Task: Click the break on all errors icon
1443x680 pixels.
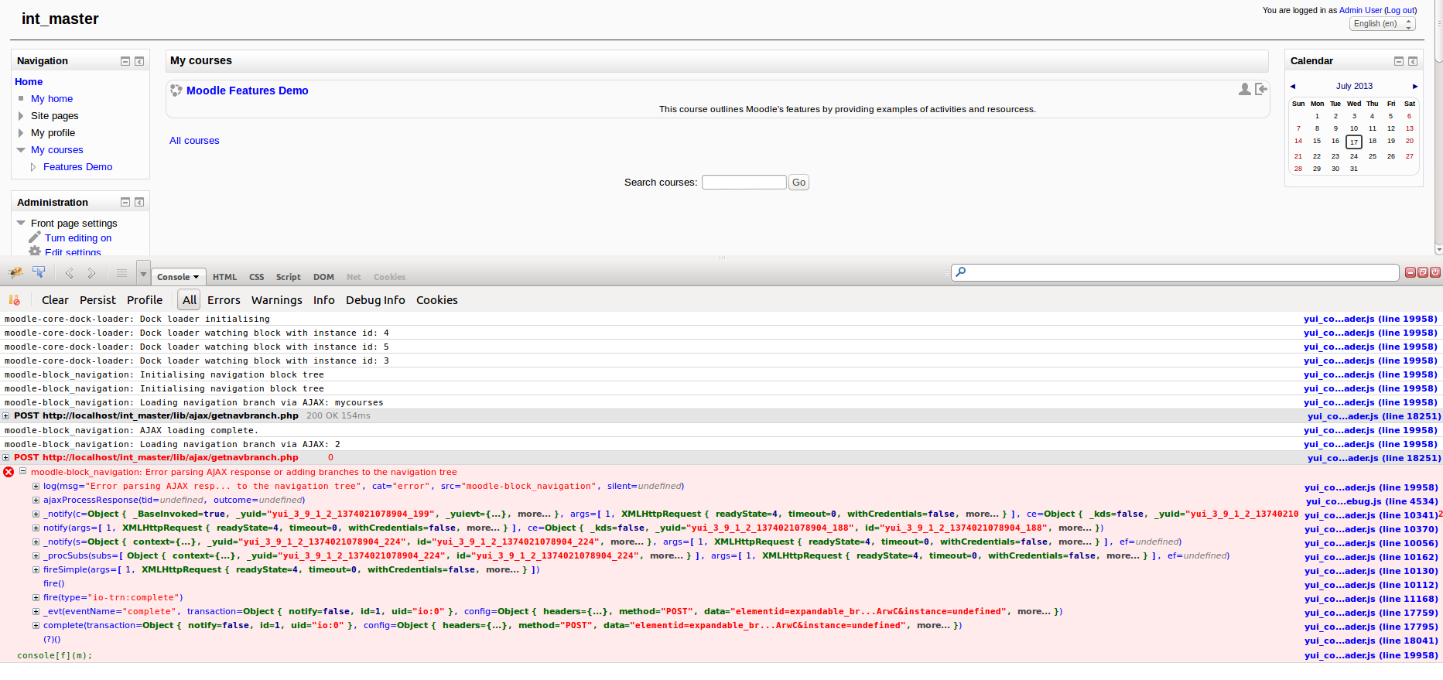Action: click(14, 300)
